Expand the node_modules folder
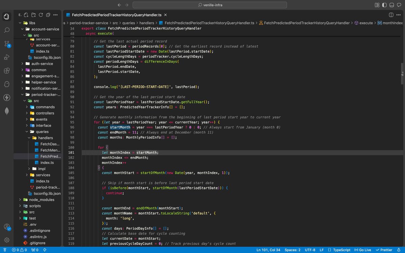This screenshot has width=405, height=253. 37,200
